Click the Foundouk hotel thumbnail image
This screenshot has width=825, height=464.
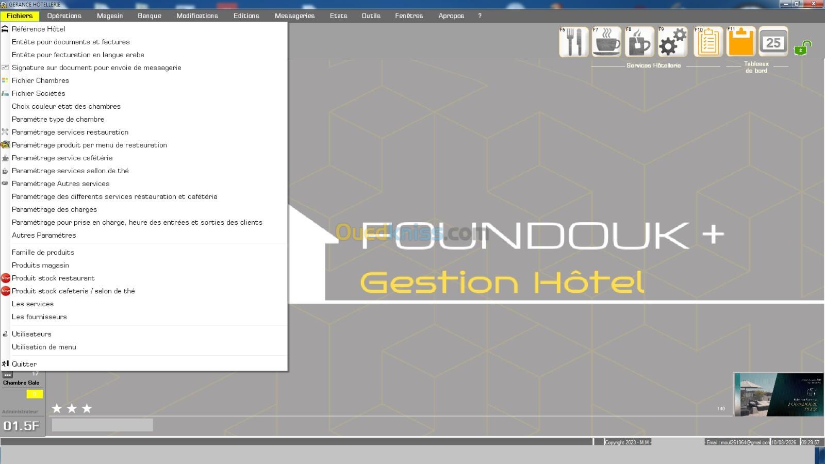point(779,395)
